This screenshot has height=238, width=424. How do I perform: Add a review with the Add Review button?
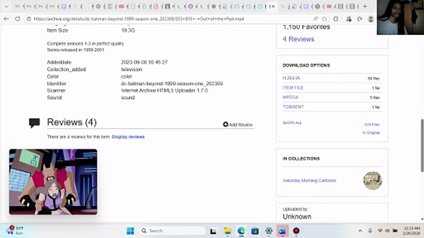(x=238, y=125)
